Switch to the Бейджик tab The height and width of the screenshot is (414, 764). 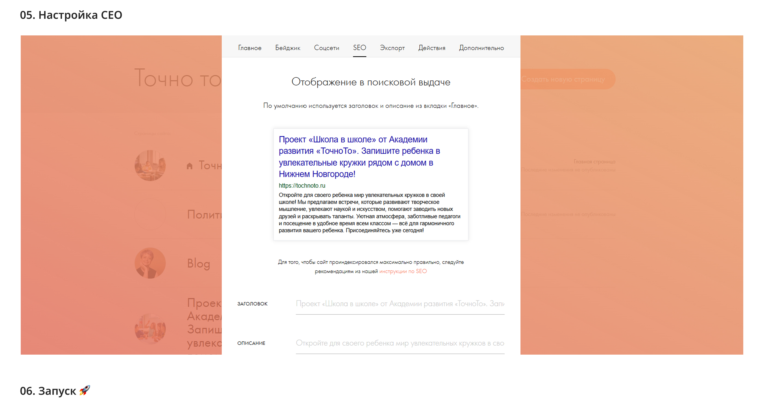point(287,48)
